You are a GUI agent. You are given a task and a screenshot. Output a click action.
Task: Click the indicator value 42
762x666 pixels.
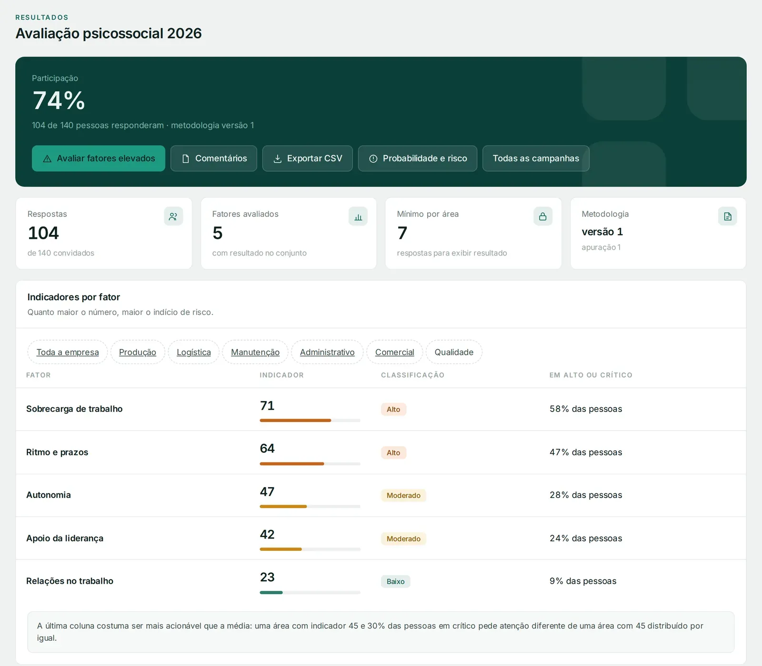267,535
